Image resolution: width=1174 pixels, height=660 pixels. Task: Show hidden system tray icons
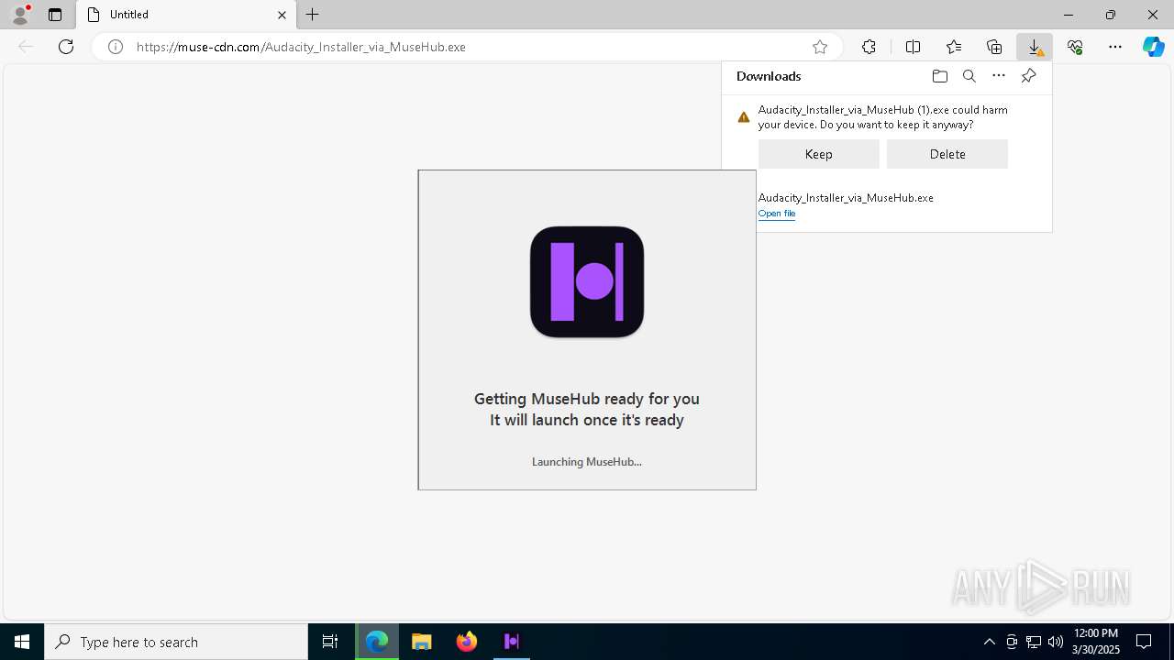(989, 642)
